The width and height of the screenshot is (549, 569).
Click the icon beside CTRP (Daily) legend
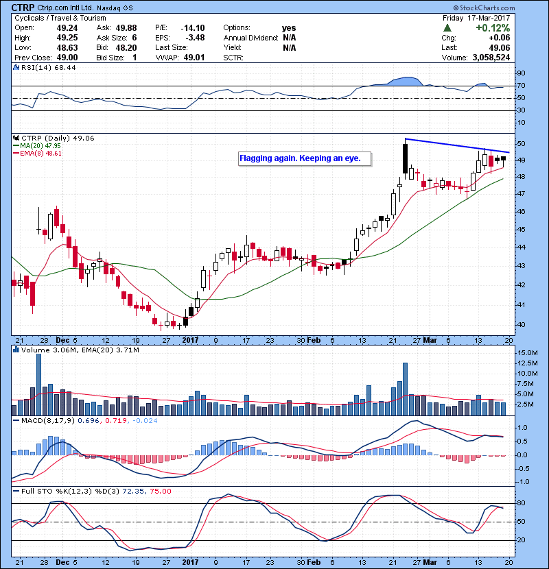coord(16,138)
